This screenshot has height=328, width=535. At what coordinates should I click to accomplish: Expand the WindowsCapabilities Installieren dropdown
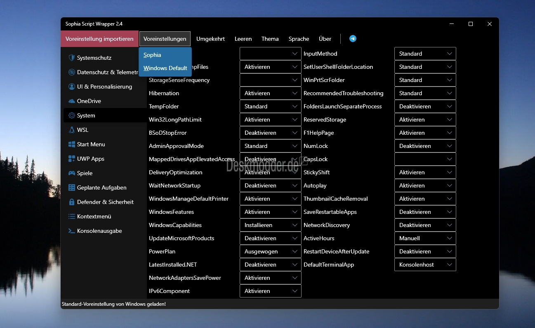[271, 225]
